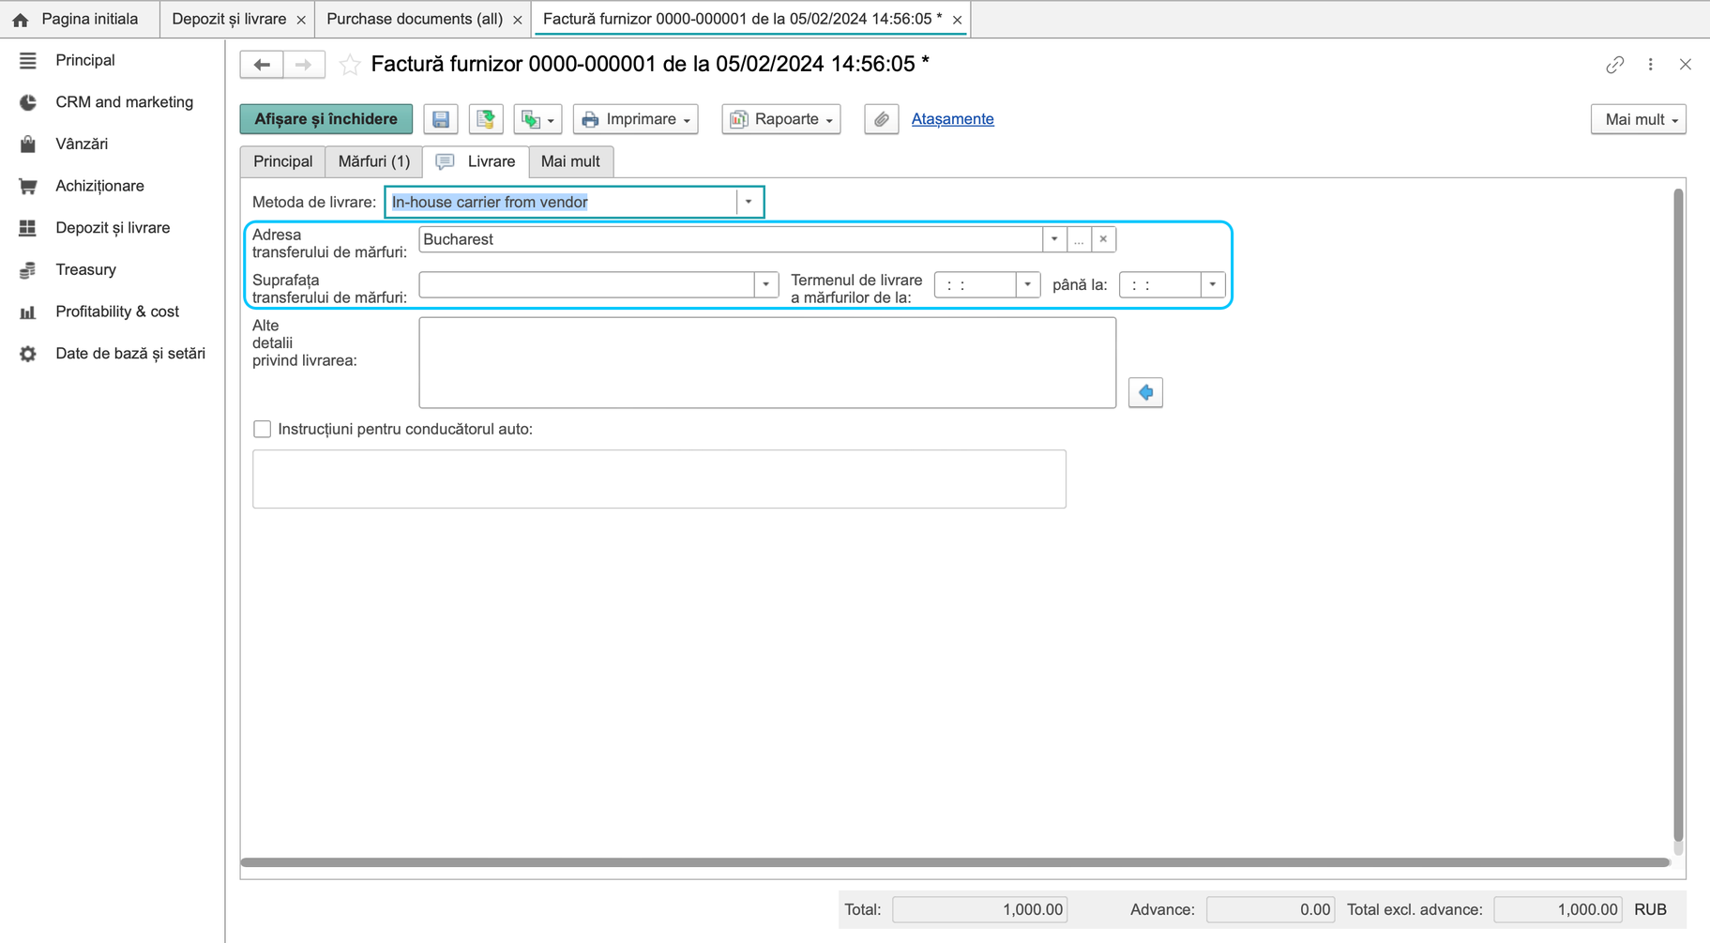Open delivery time 'până la' dropdown

click(x=1213, y=284)
